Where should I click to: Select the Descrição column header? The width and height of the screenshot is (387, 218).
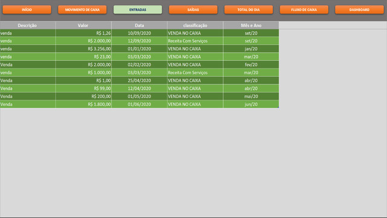tap(28, 25)
